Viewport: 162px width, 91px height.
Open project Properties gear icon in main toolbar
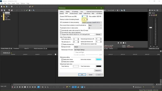click(x=12, y=7)
